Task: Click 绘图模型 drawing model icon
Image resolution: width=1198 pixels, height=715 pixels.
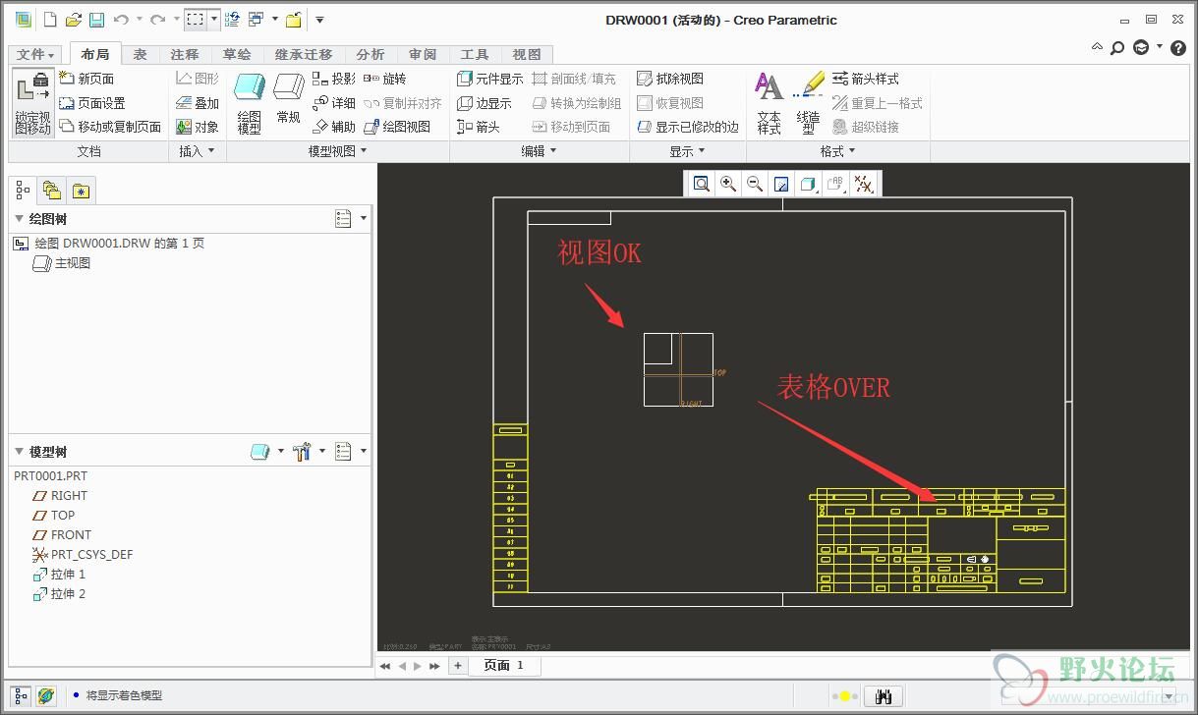Action: [x=250, y=103]
